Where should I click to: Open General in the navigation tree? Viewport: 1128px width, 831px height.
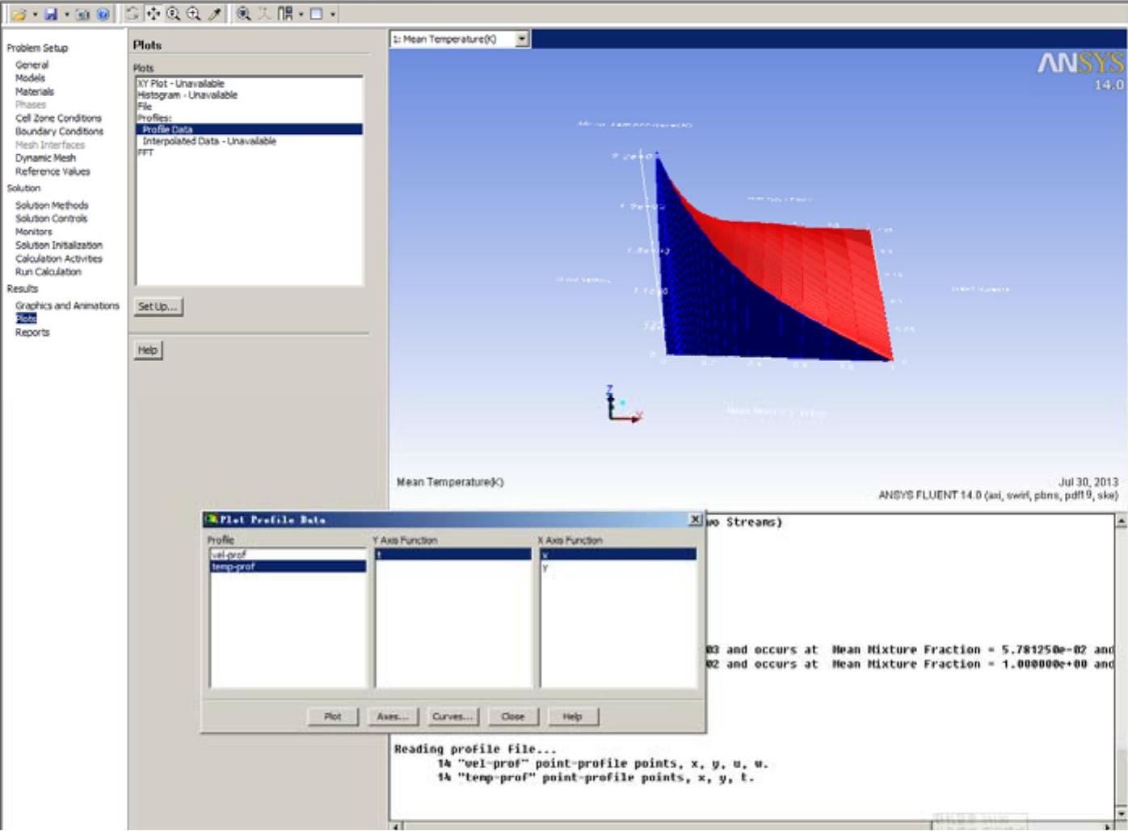[x=32, y=65]
